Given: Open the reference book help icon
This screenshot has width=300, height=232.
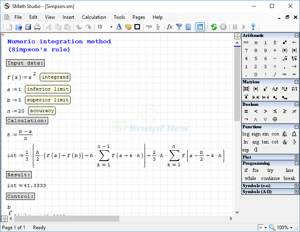Looking at the screenshot, I should point(188,27).
